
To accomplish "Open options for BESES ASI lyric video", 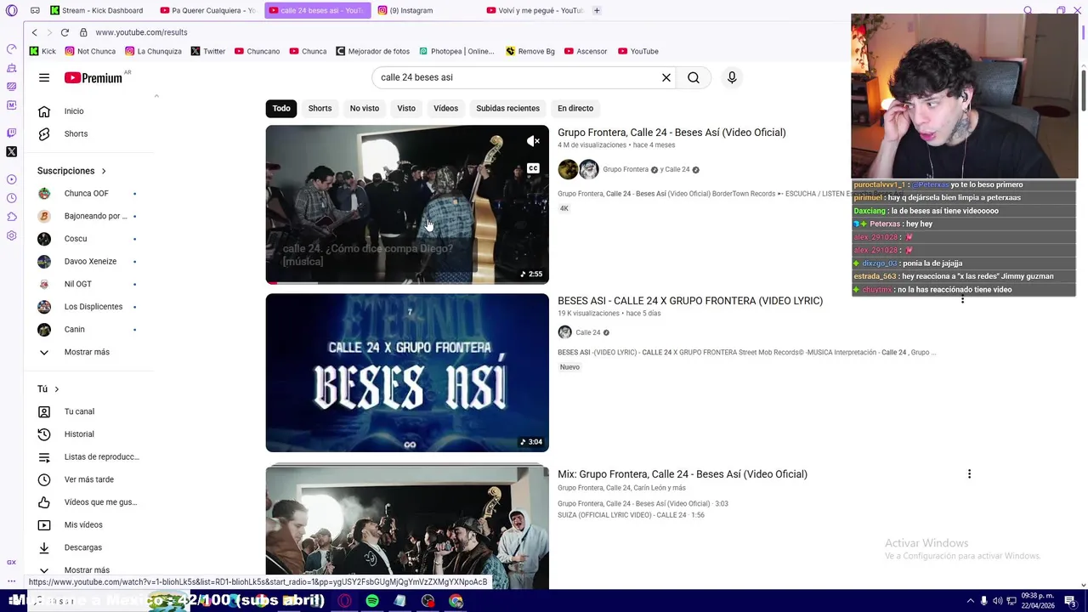I will (x=962, y=299).
